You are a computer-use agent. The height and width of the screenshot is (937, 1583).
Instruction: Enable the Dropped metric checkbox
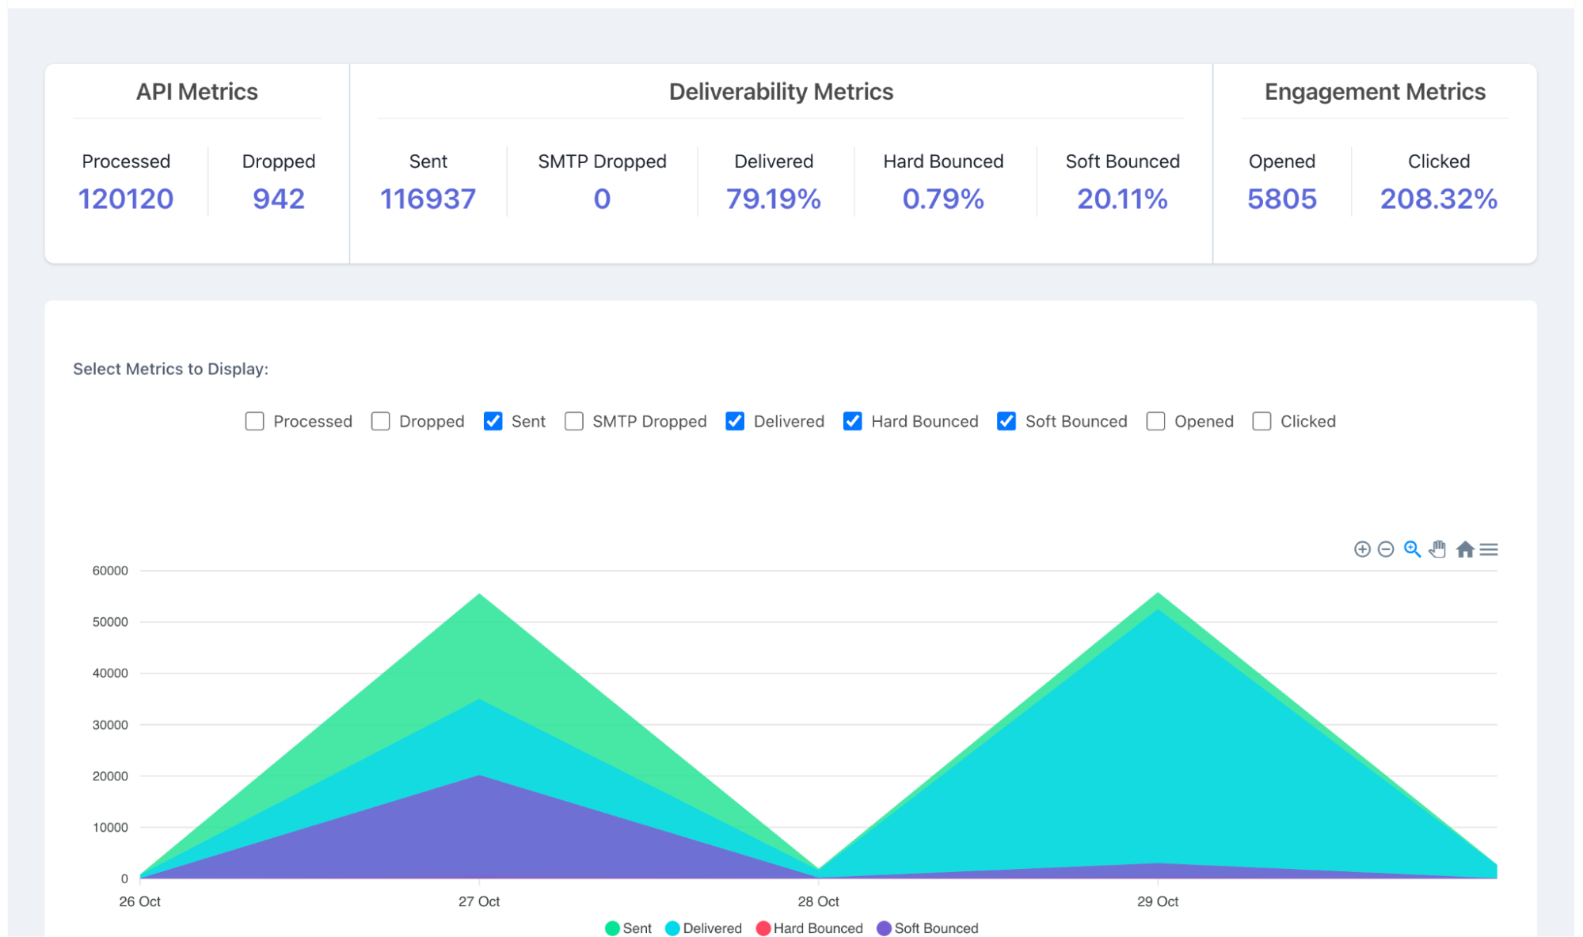tap(380, 421)
